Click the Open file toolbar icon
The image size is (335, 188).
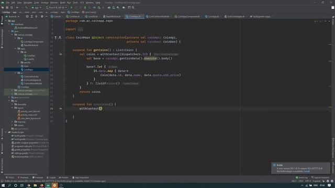[x=3, y=7]
